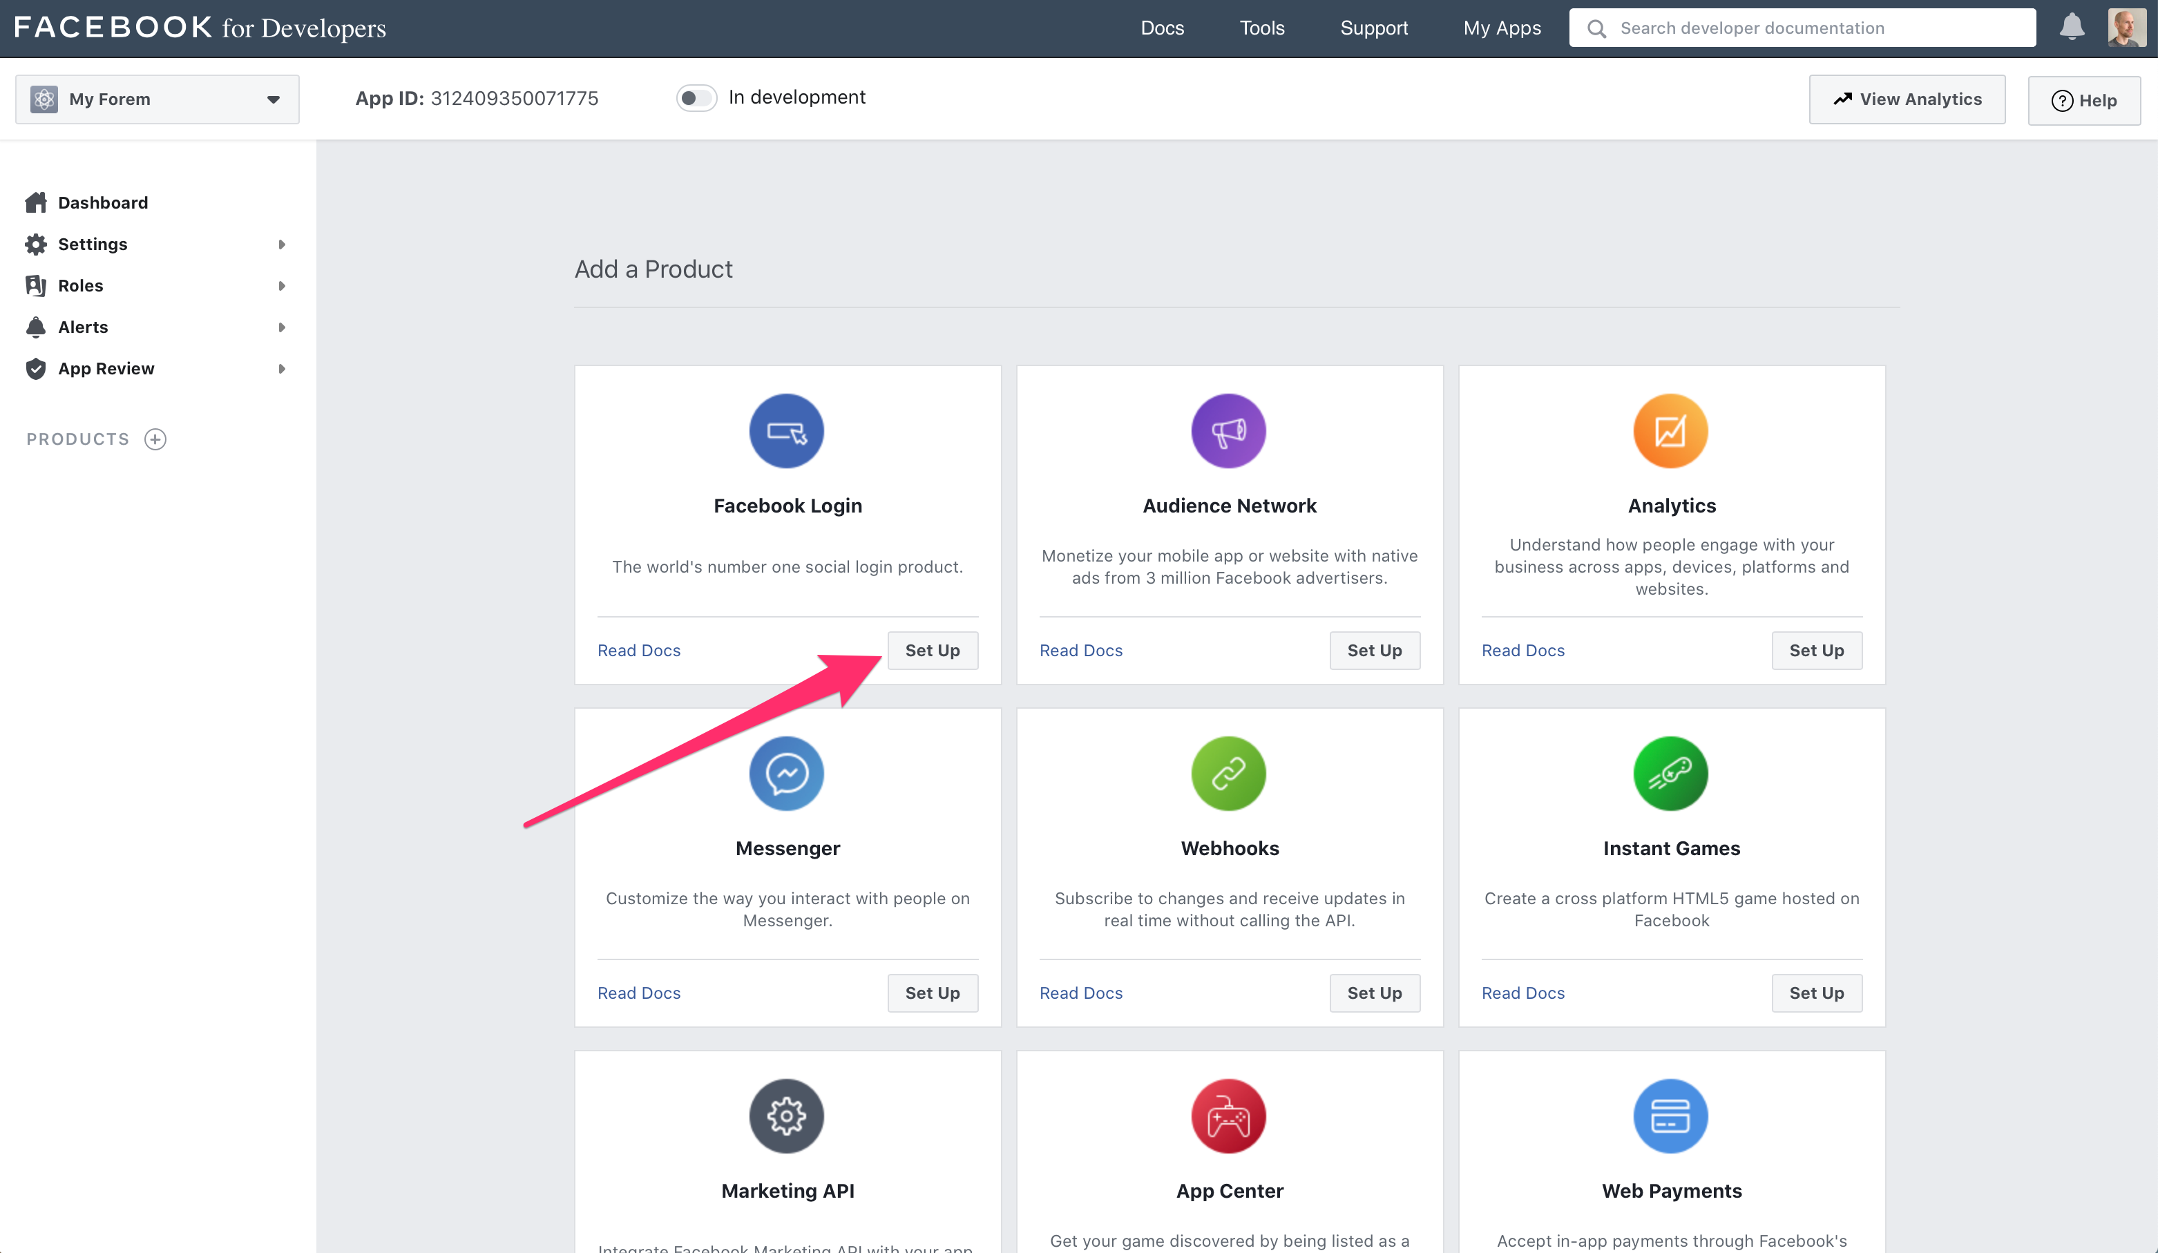The width and height of the screenshot is (2158, 1253).
Task: Click the Messenger product icon
Action: click(x=786, y=773)
